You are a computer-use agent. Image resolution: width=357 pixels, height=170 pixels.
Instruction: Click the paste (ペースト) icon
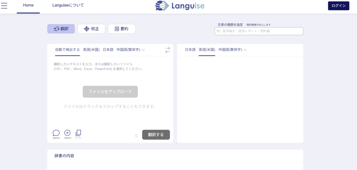pyautogui.click(x=78, y=133)
